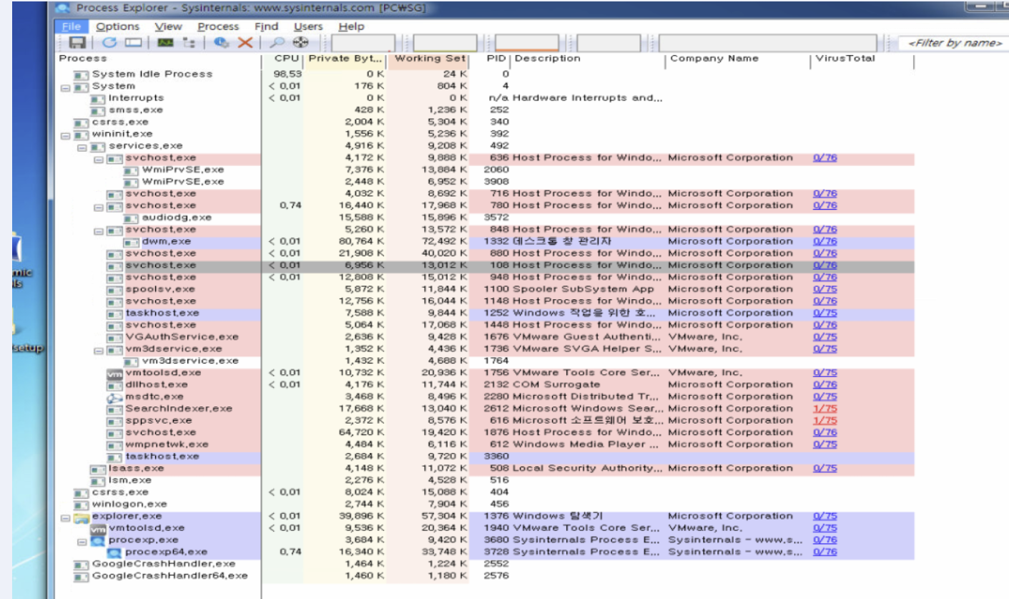This screenshot has height=599, width=1009.
Task: Open the Find menu
Action: point(266,26)
